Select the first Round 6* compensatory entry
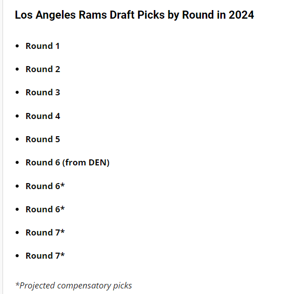 [x=45, y=186]
